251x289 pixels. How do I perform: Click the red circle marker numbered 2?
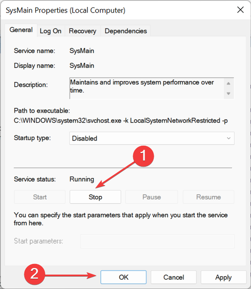coord(35,274)
